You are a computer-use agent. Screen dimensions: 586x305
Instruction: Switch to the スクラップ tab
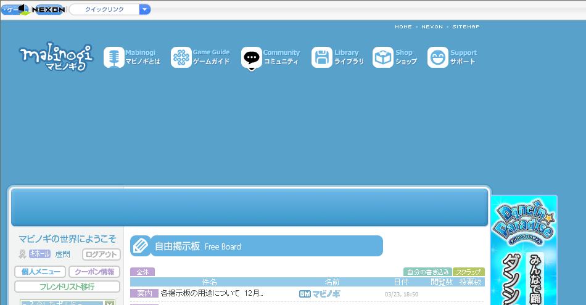469,272
